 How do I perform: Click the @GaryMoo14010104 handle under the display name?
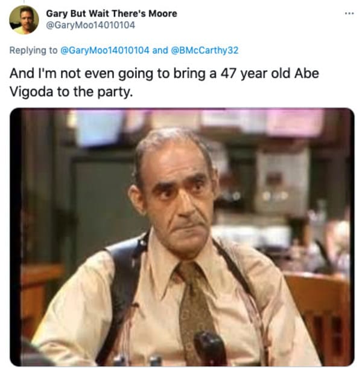click(91, 25)
